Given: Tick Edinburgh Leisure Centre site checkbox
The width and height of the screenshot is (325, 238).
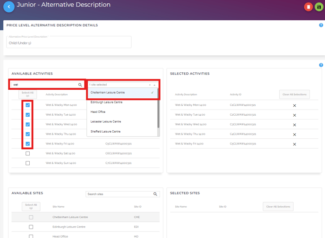Looking at the screenshot, I should click(31, 227).
